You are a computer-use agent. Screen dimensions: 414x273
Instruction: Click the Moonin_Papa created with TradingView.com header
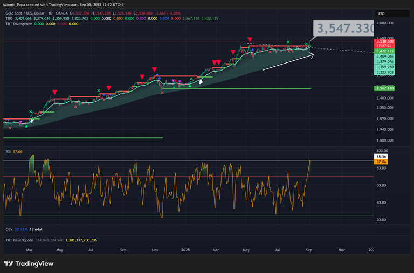(64, 5)
